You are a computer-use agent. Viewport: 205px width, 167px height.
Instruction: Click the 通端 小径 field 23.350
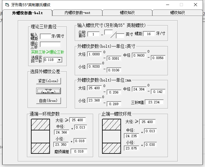[61, 145]
